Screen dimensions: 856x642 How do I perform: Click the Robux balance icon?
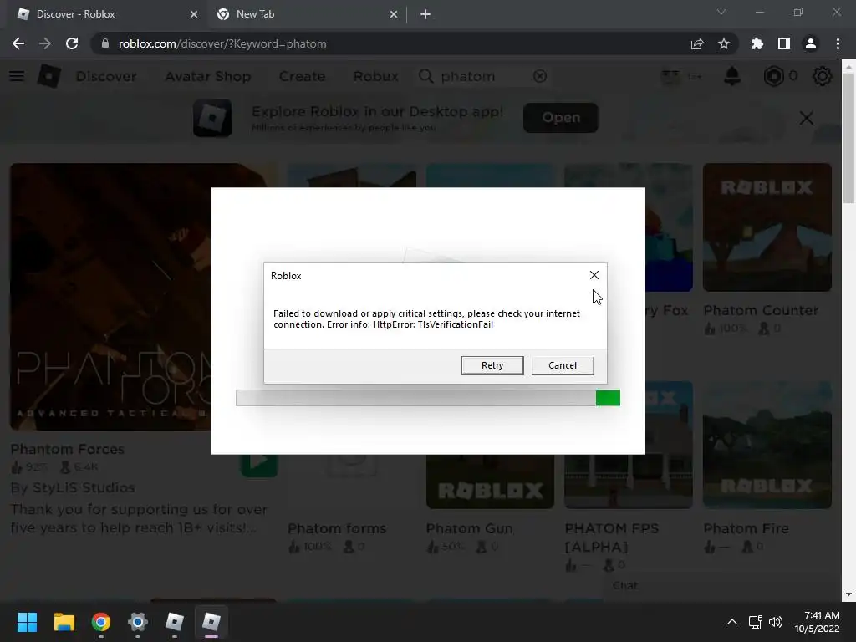[x=773, y=76]
